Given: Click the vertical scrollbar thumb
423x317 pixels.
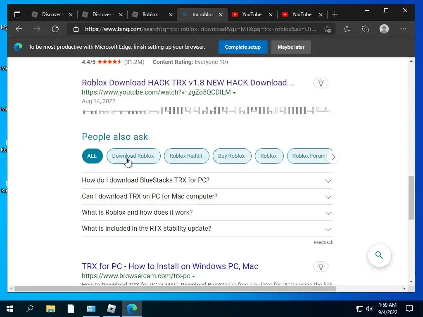Looking at the screenshot, I should pos(411,198).
